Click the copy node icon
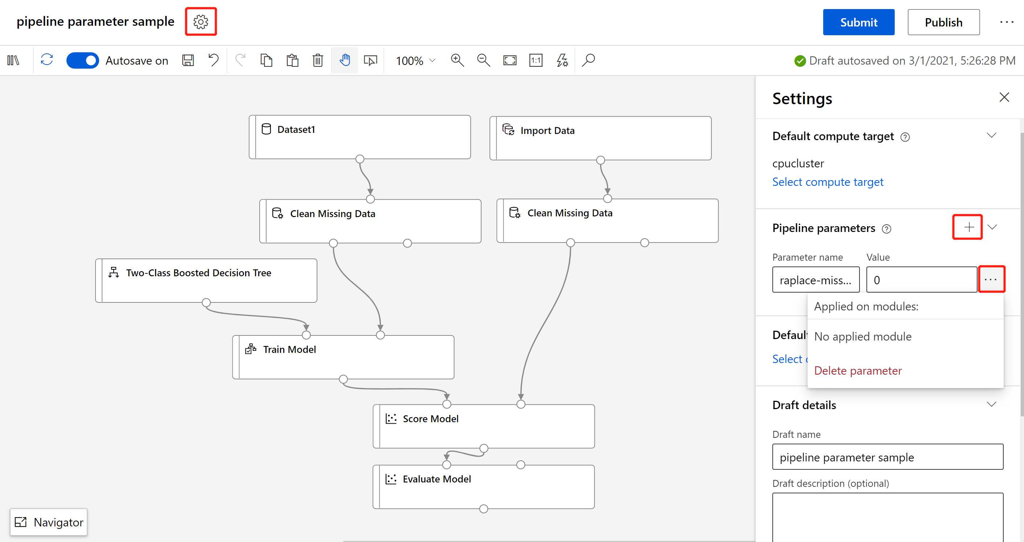The width and height of the screenshot is (1024, 542). click(265, 60)
